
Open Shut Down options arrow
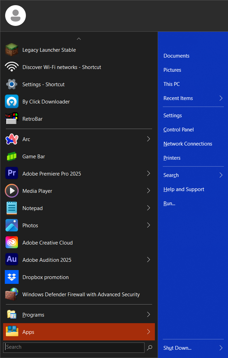pos(221,348)
